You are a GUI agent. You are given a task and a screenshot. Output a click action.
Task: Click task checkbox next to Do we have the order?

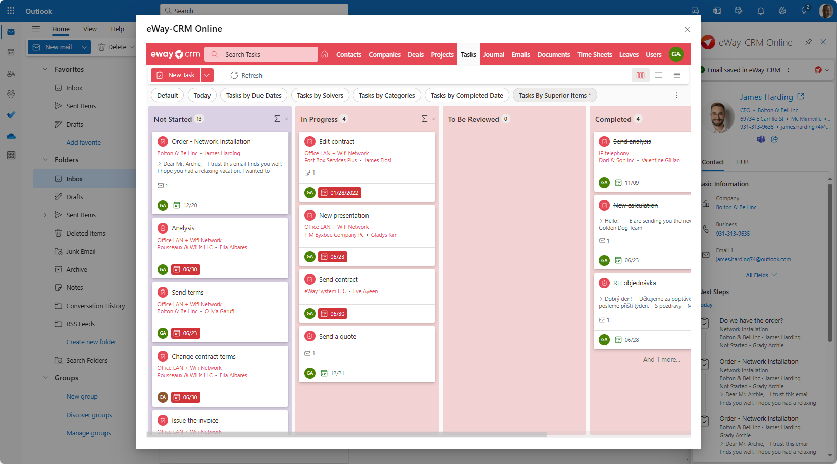[705, 323]
